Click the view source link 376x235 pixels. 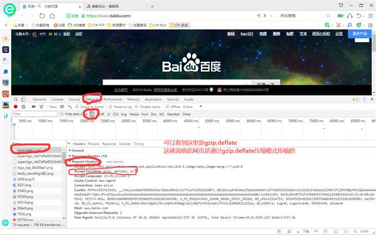pos(115,161)
